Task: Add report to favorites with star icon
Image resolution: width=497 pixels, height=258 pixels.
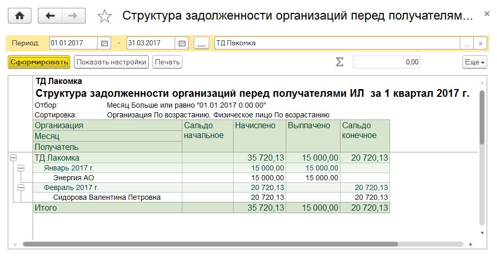Action: click(104, 16)
